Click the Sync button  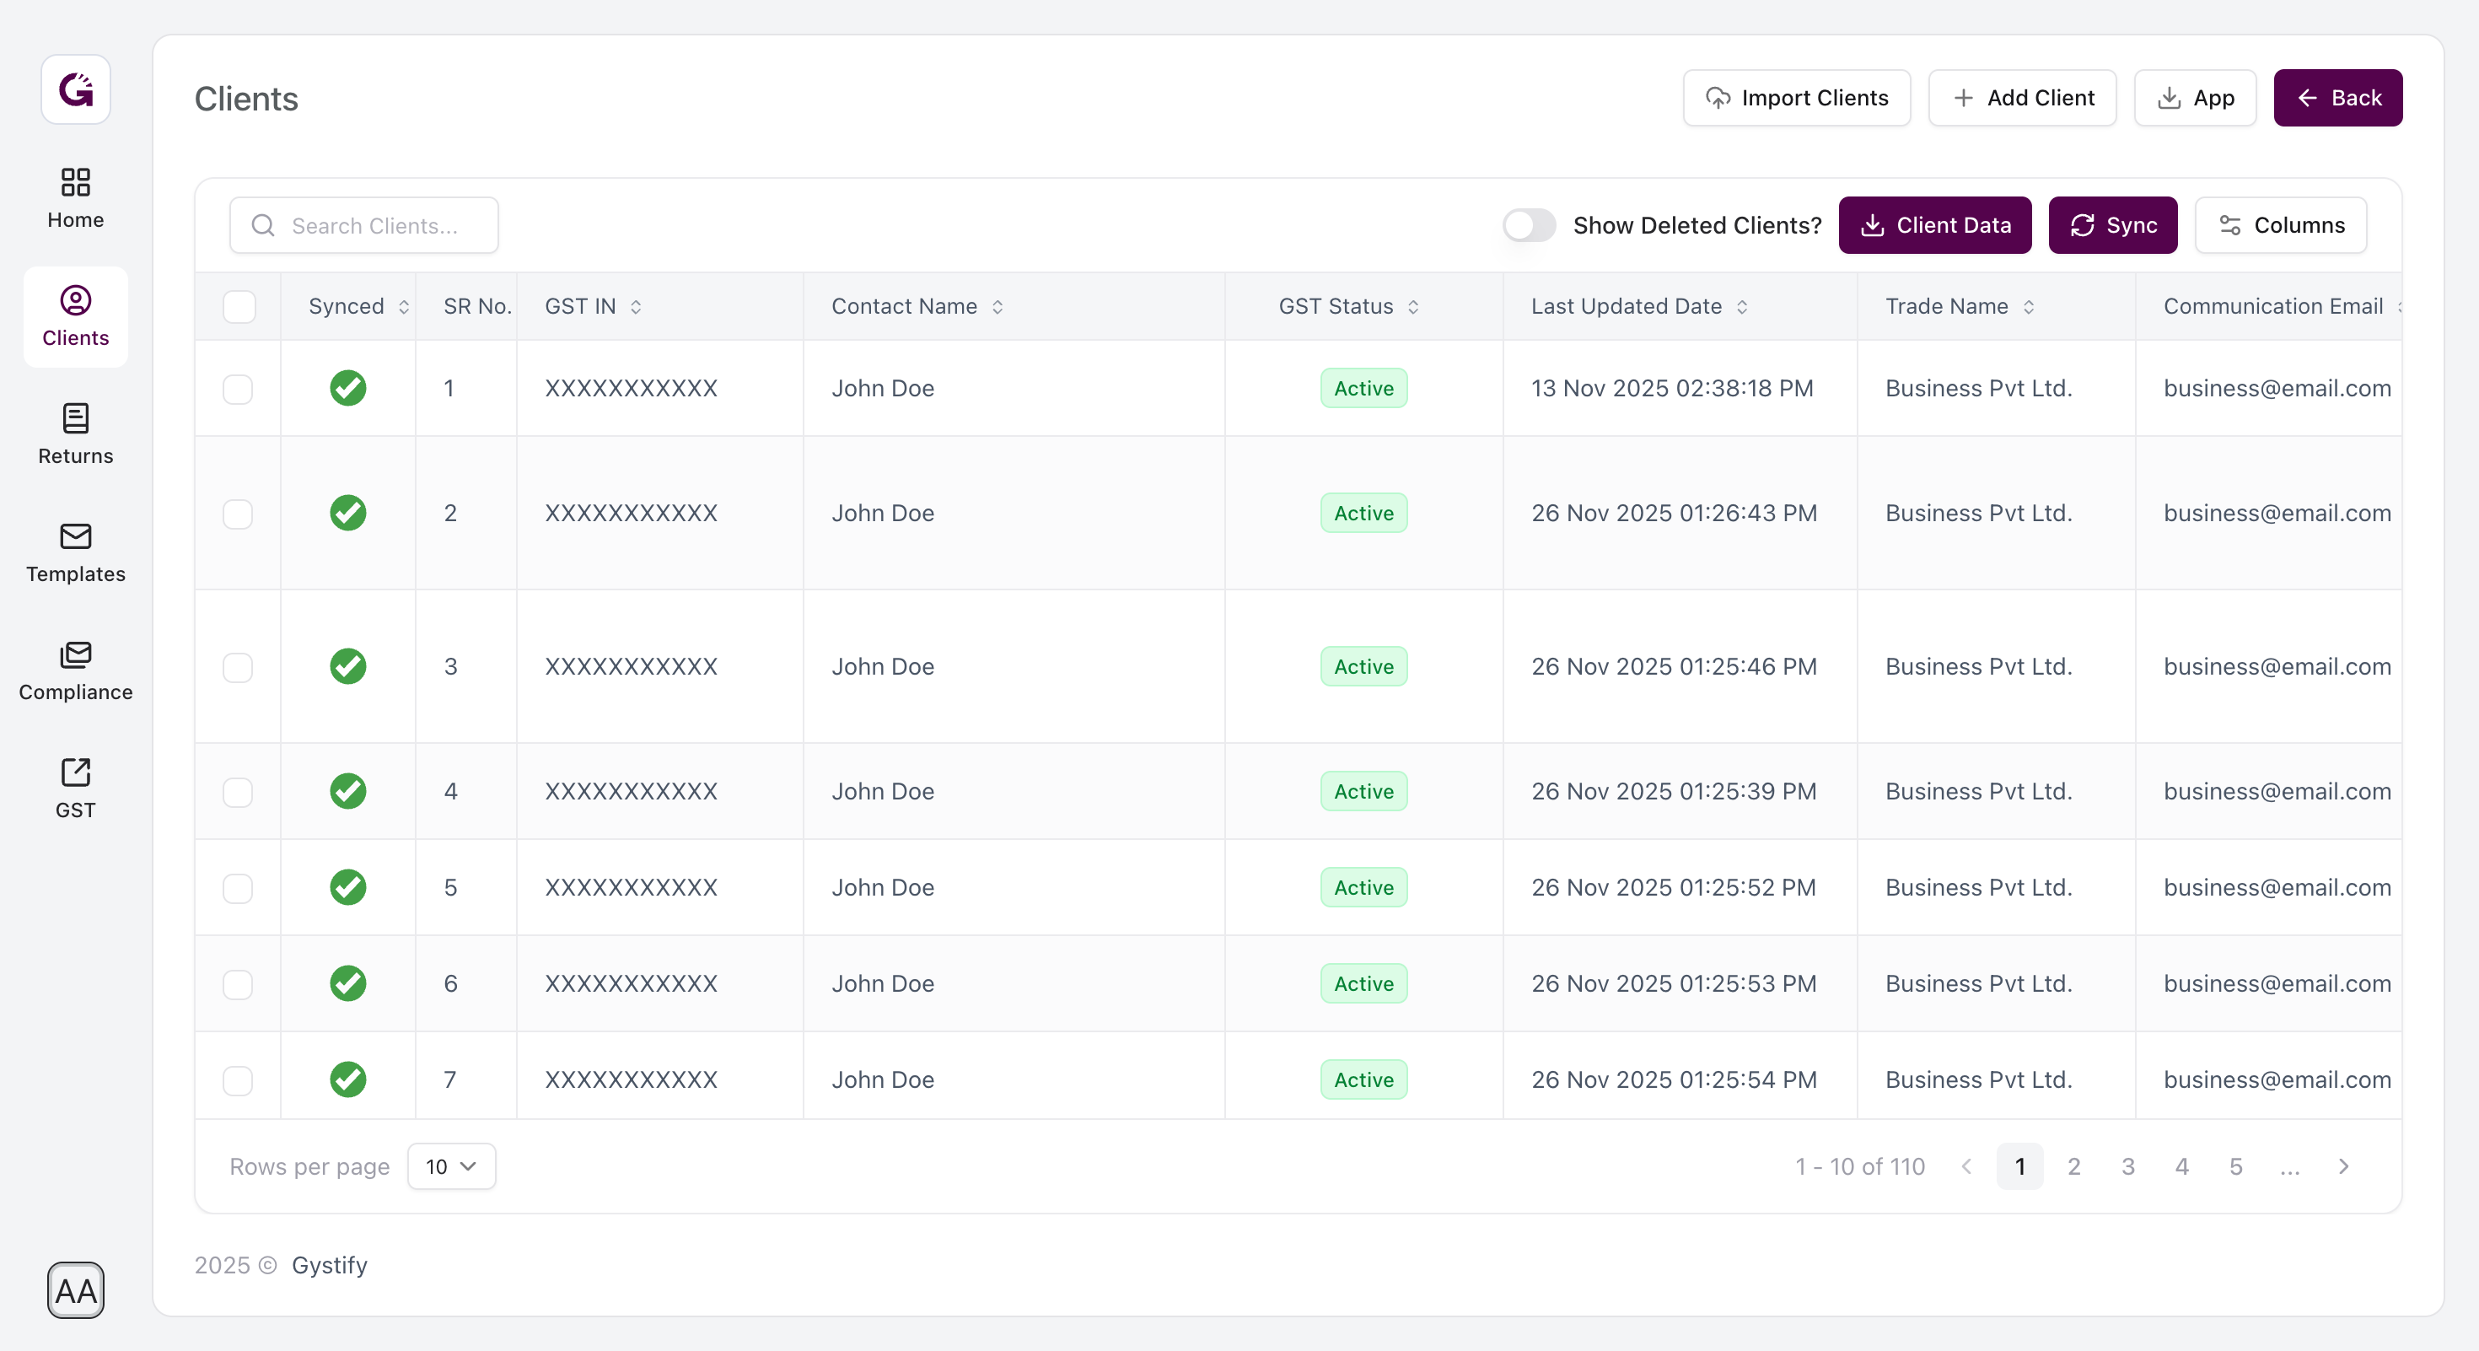[x=2112, y=225]
